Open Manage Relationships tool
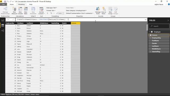The height and width of the screenshot is (96, 170). click(5, 11)
